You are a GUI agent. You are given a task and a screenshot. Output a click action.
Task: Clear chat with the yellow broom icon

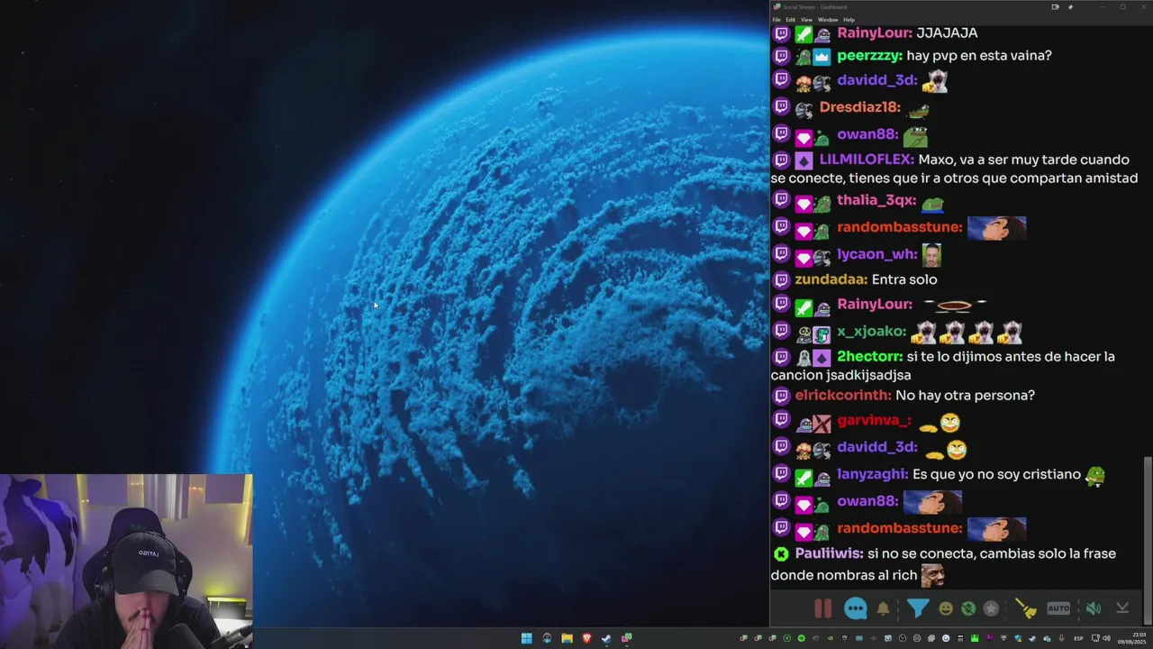(x=1026, y=608)
